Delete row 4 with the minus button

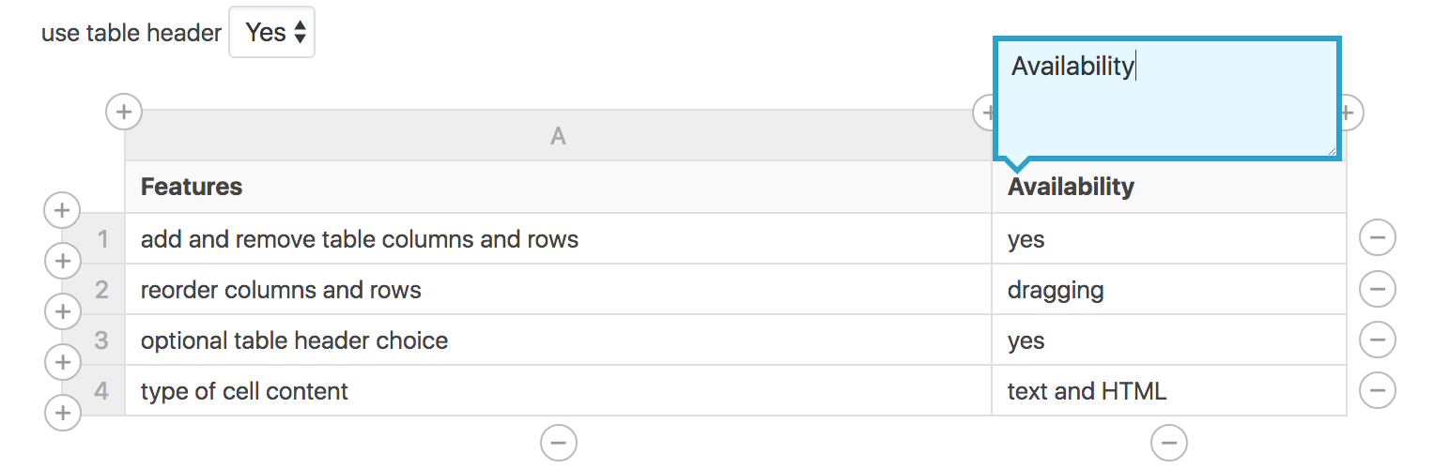click(x=1377, y=389)
